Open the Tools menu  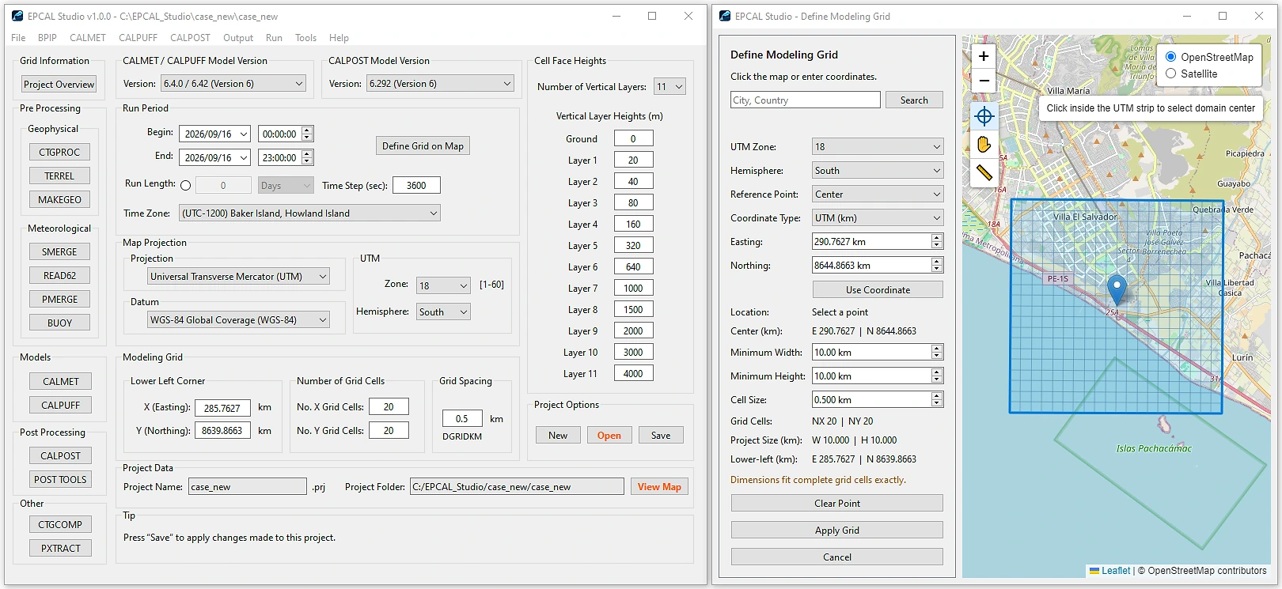(x=305, y=38)
